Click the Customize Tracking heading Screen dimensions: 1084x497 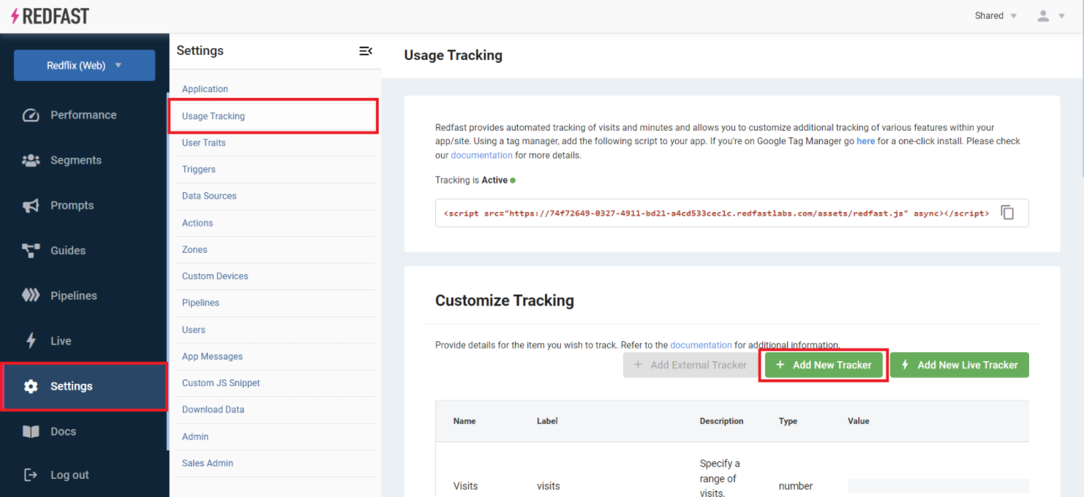click(x=505, y=300)
